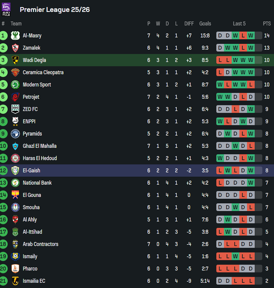Screen dimensions: 274x288
Task: Open the Modern Sport team page
Action: [x=37, y=85]
